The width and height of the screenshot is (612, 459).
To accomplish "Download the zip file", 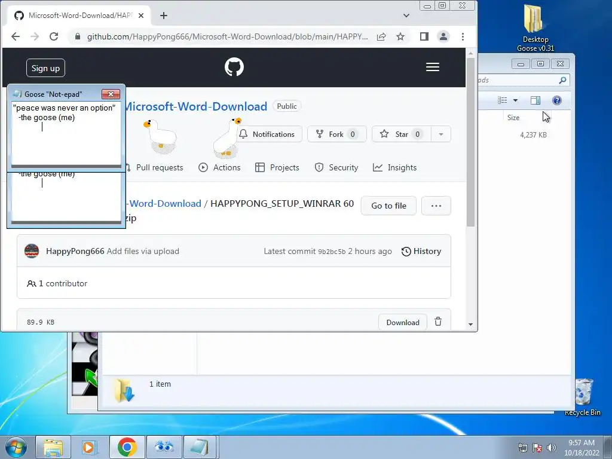I will (x=403, y=322).
